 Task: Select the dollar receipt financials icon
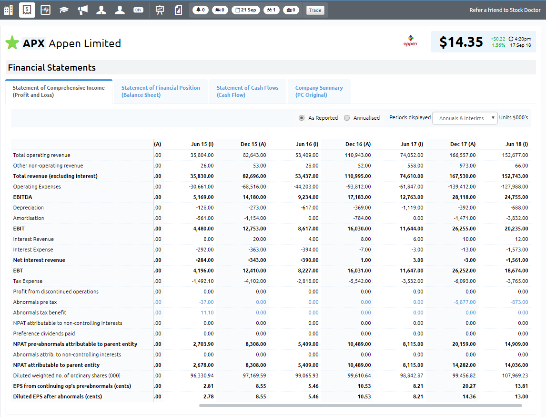[27, 10]
